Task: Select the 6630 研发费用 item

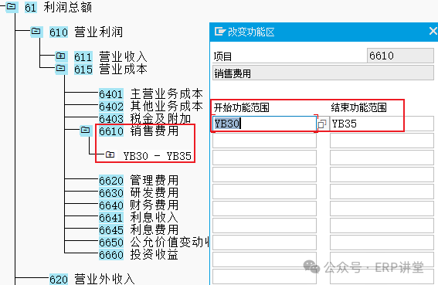Action: [x=139, y=193]
